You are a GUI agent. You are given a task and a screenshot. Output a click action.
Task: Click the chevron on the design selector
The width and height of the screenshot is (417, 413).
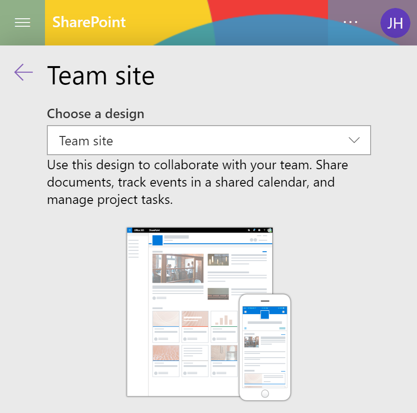click(354, 140)
